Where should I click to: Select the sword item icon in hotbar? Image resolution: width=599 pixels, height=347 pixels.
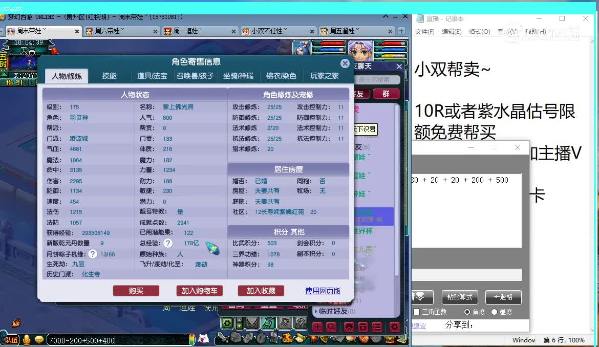(223, 338)
